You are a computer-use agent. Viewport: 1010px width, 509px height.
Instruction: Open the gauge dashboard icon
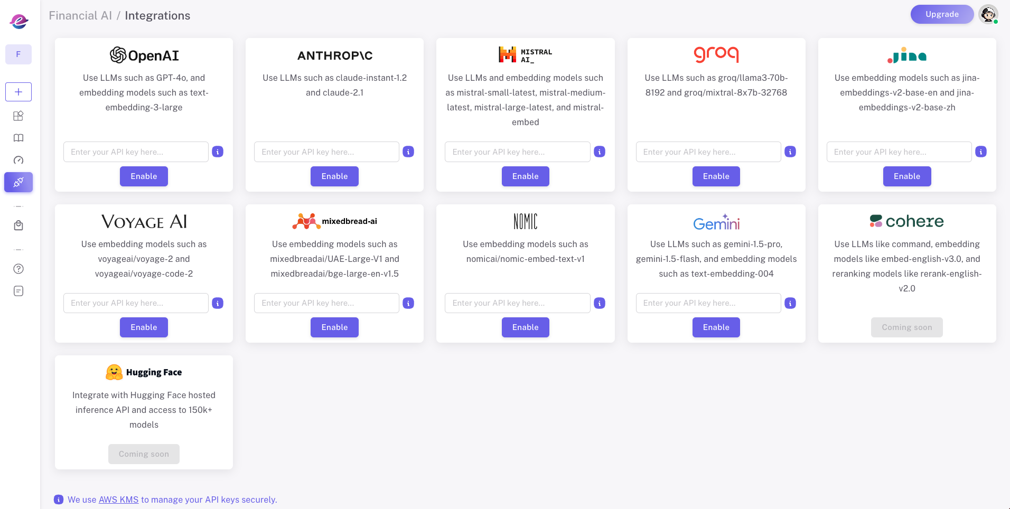click(18, 160)
